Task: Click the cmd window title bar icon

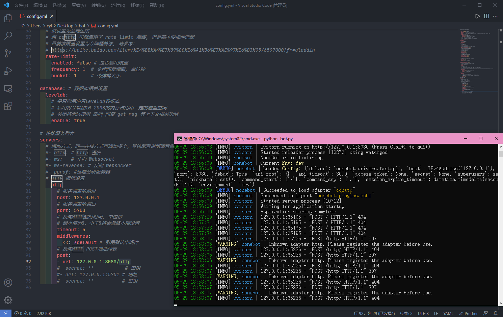Action: [179, 138]
